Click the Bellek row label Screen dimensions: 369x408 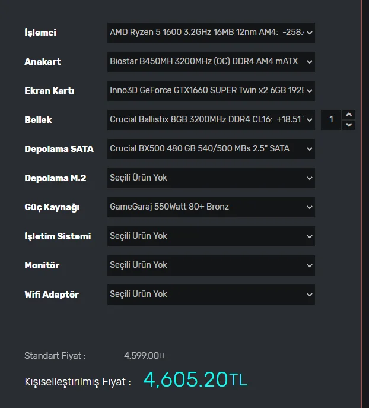point(38,120)
